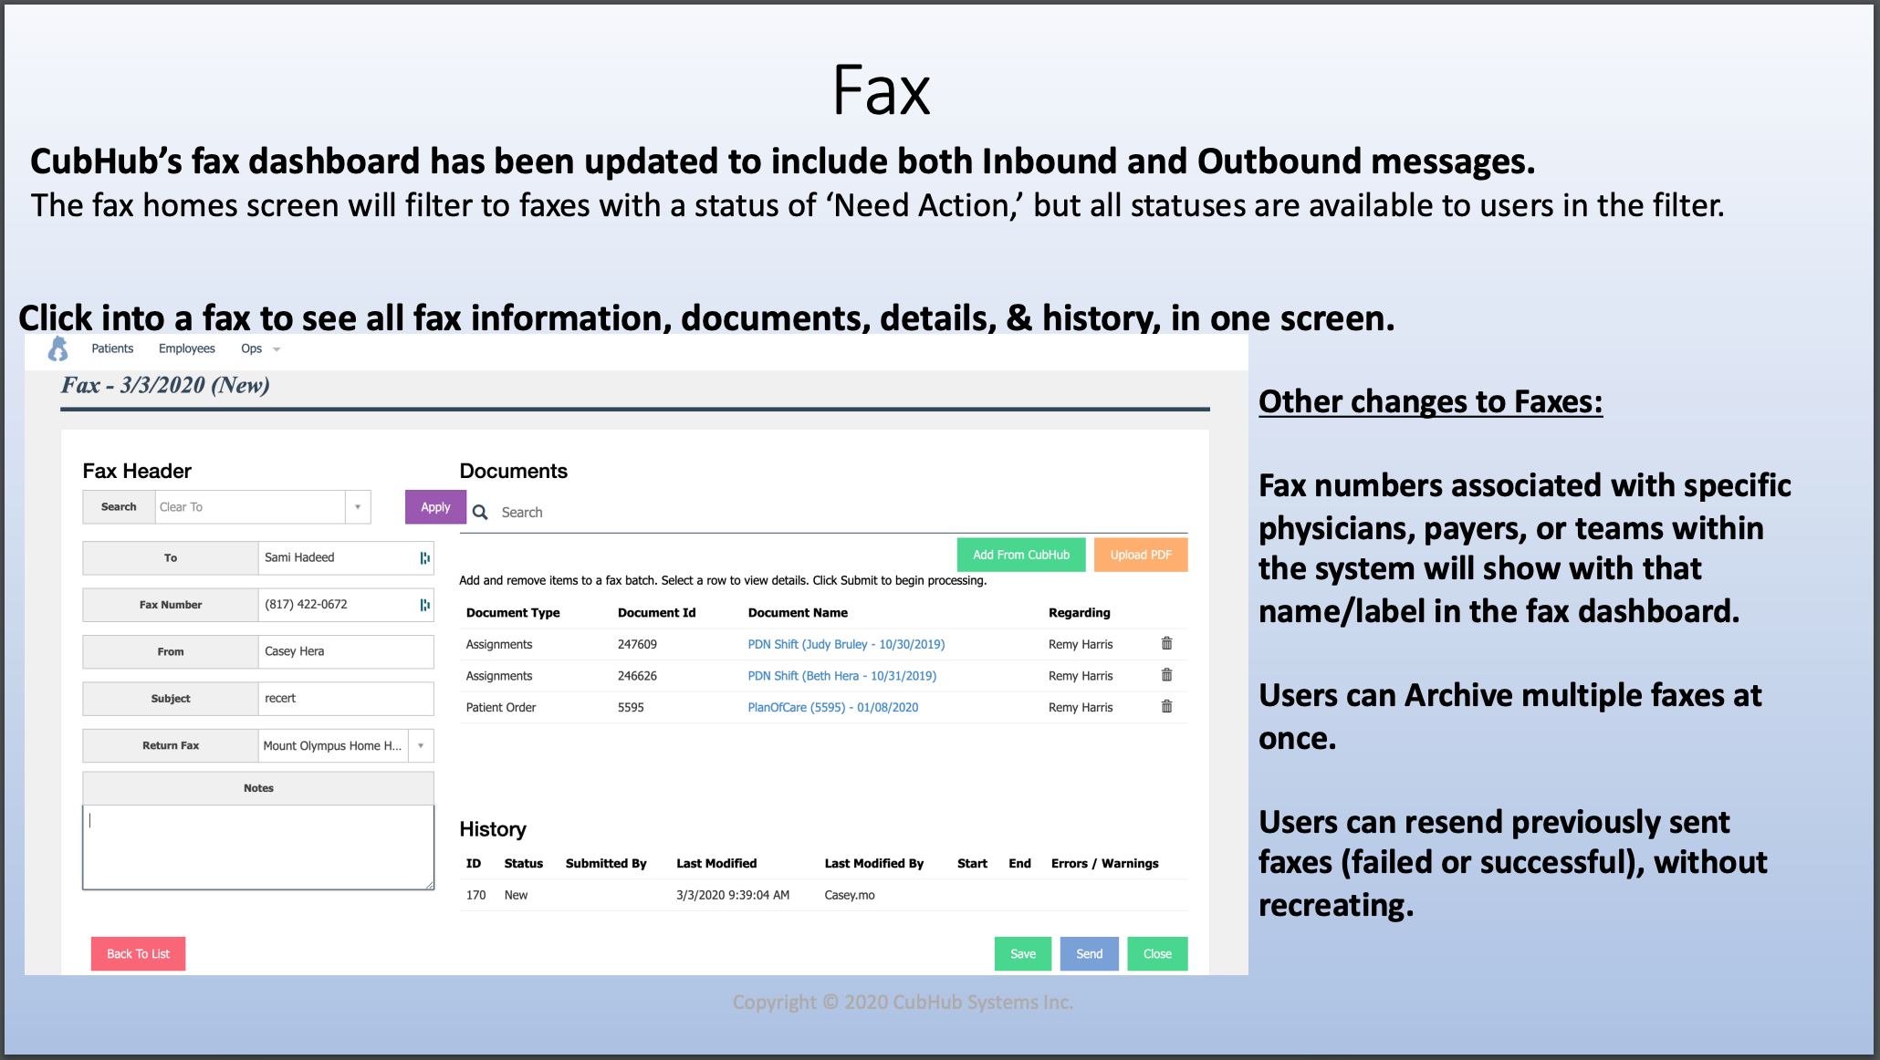Click the Back To List button
The image size is (1880, 1060).
coord(138,953)
